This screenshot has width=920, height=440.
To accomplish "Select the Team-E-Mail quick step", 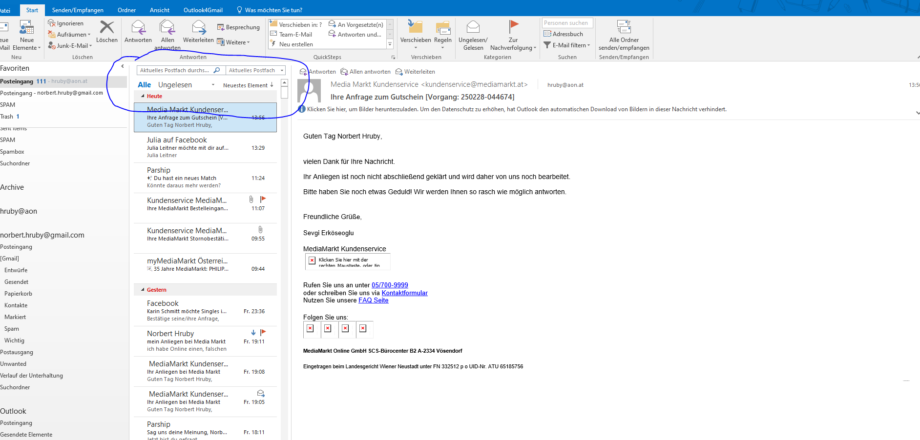I will (x=291, y=35).
